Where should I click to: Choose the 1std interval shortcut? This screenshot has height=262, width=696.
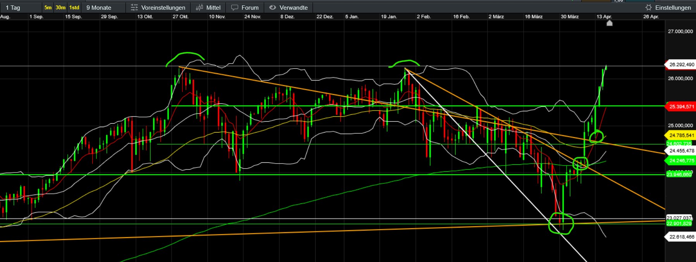74,8
